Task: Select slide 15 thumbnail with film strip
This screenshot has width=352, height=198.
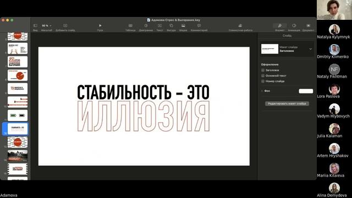Action: click(18, 169)
